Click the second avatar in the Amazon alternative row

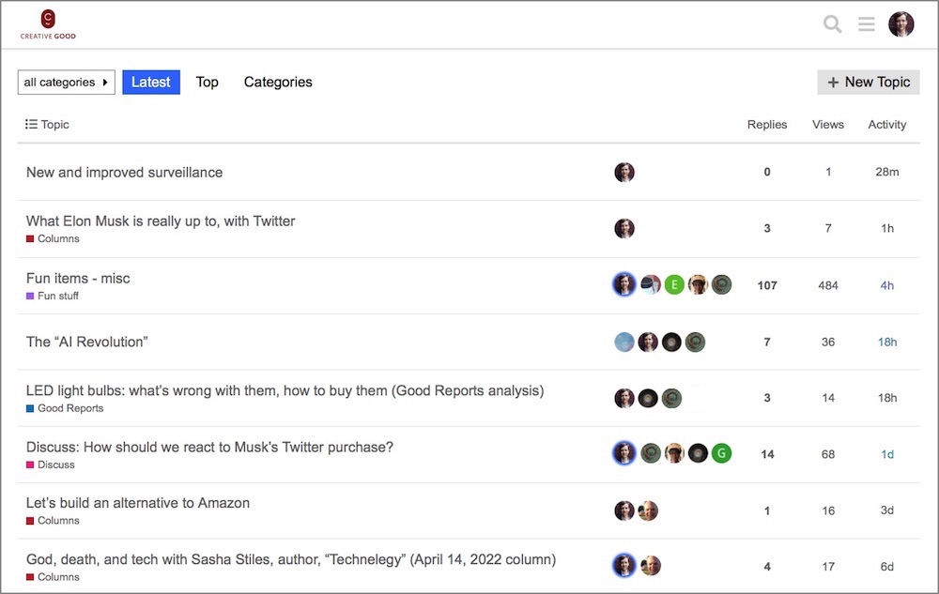(648, 510)
